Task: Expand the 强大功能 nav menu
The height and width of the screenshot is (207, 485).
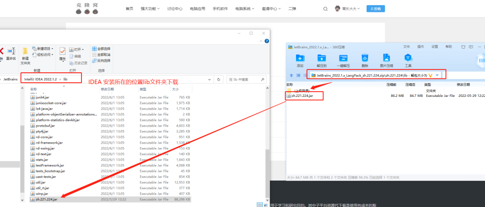Action: (150, 9)
